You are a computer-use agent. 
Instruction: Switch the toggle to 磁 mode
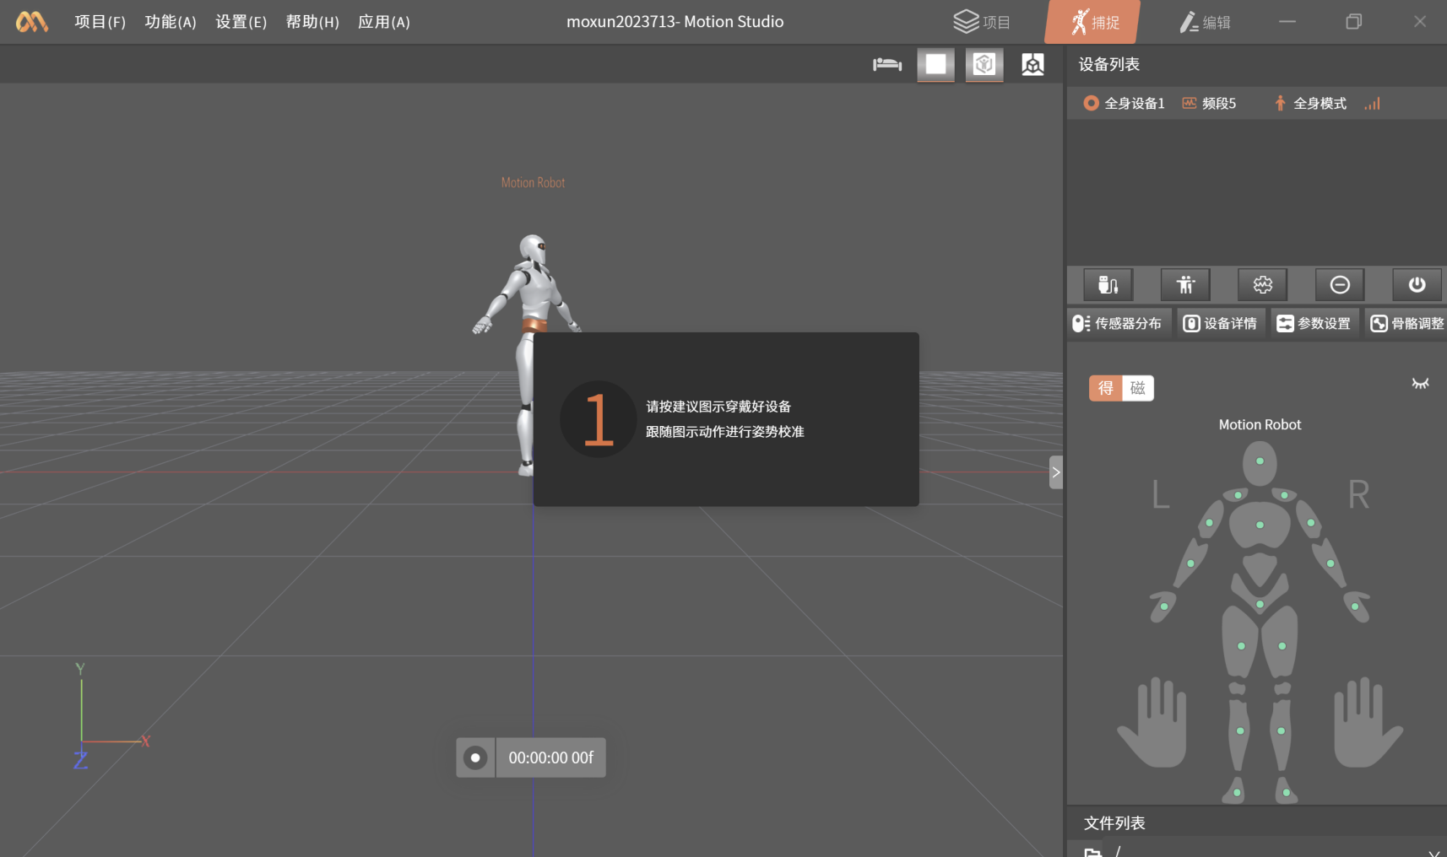tap(1137, 388)
